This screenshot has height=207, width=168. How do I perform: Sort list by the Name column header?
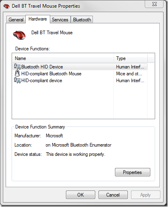[x=63, y=58]
